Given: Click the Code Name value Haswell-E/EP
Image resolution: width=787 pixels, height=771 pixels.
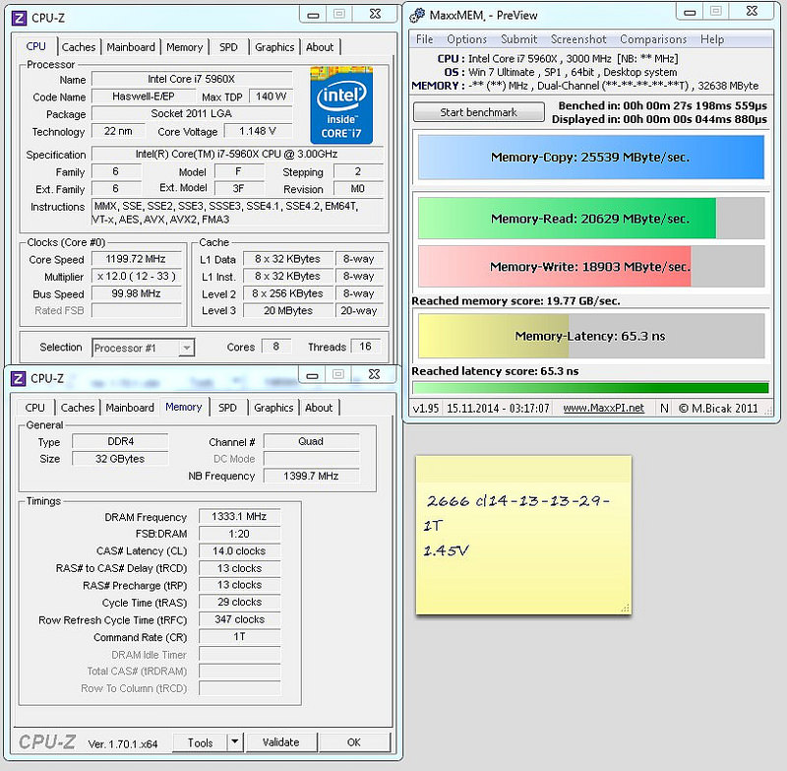Looking at the screenshot, I should pos(143,96).
